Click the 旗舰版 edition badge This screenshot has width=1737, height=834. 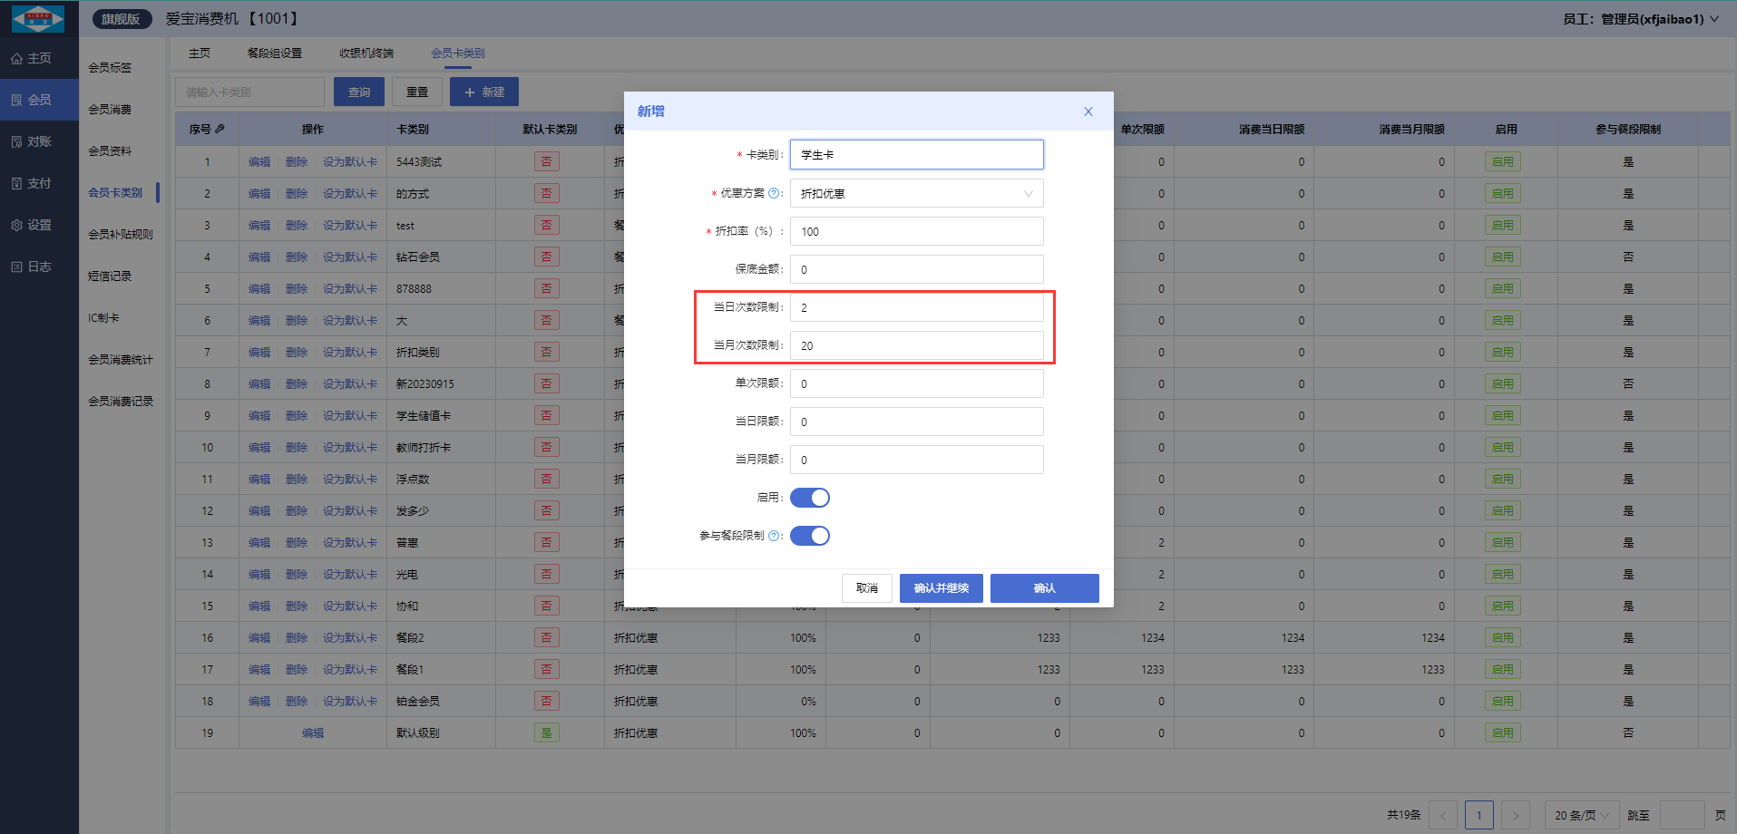pyautogui.click(x=121, y=19)
